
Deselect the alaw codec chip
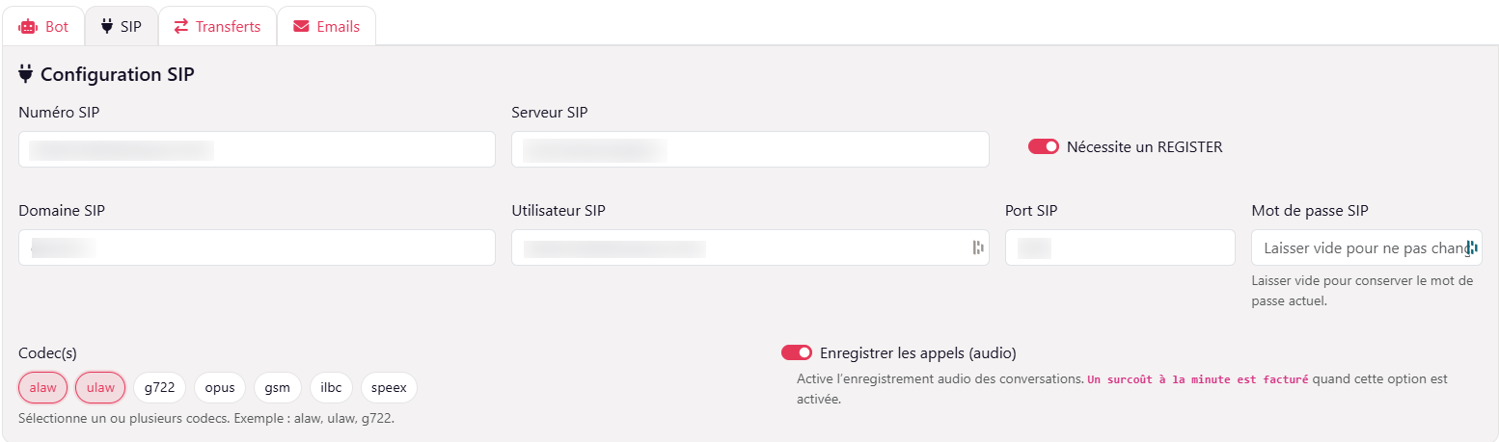[x=42, y=387]
